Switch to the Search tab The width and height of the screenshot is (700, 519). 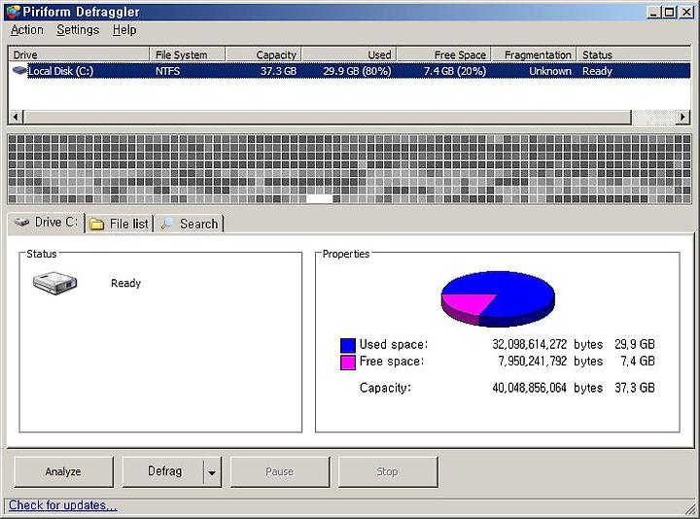tap(190, 224)
